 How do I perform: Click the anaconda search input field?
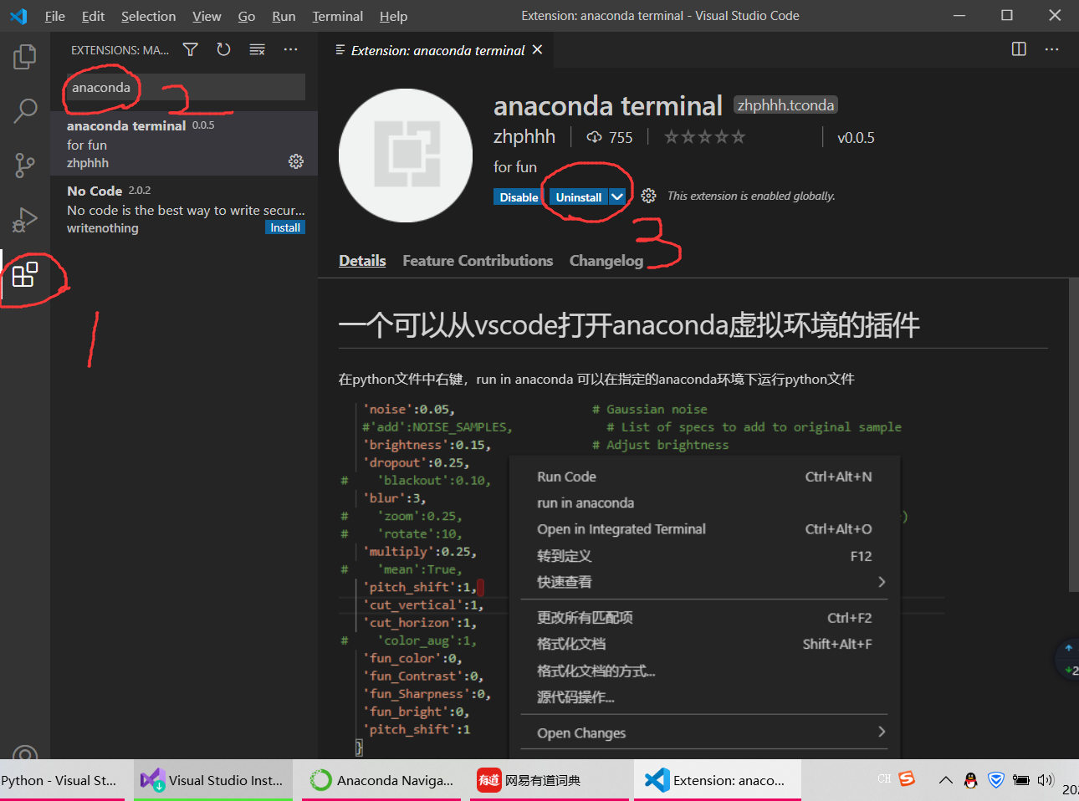pyautogui.click(x=186, y=87)
